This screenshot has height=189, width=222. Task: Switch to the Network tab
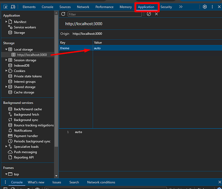[83, 7]
